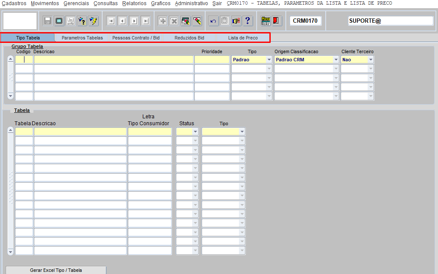This screenshot has width=438, height=274.
Task: Click the clear record eraser icon
Action: pos(197,21)
